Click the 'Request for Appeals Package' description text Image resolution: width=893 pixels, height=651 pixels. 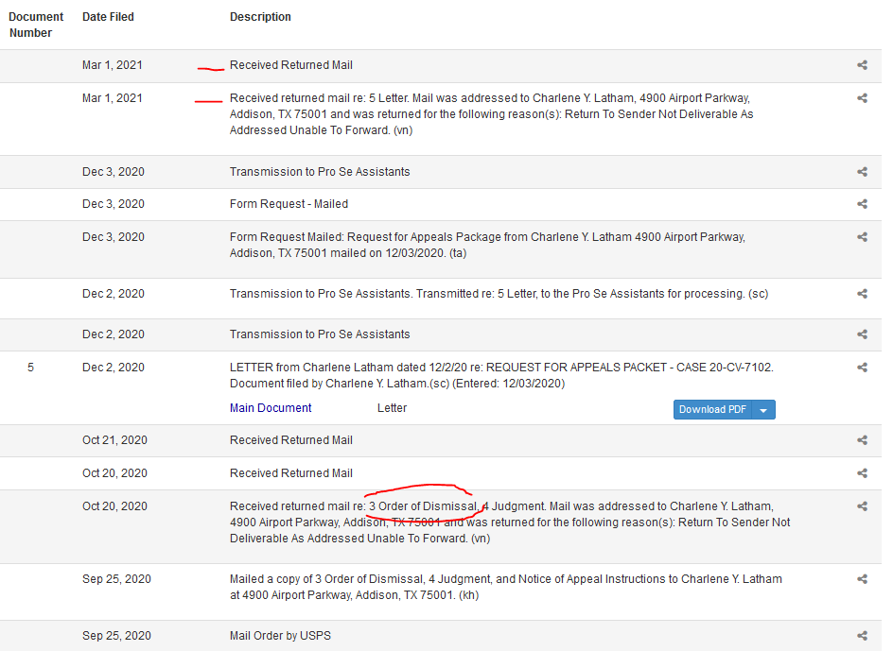click(487, 245)
